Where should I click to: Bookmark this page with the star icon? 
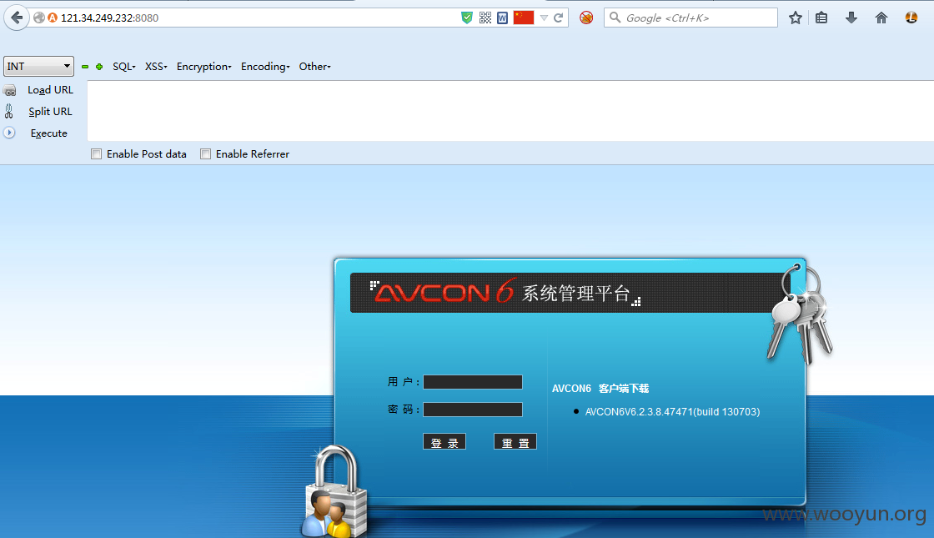tap(796, 18)
